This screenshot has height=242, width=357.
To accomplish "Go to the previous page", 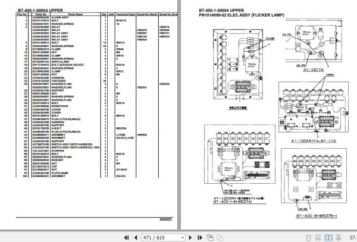I will click(136, 238).
